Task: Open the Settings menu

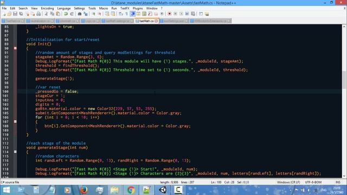Action: [79, 8]
